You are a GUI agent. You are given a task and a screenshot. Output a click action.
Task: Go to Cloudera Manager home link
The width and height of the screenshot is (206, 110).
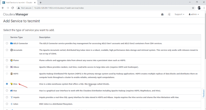(x=15, y=14)
